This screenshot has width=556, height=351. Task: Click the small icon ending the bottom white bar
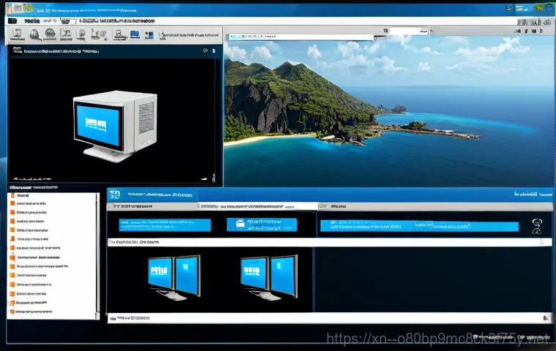click(x=545, y=318)
